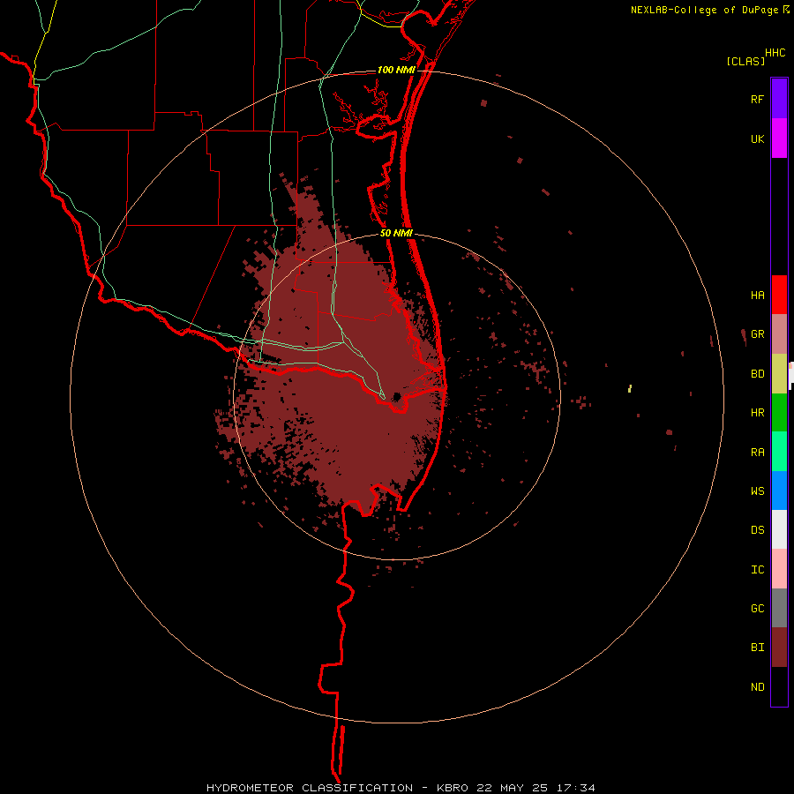
Task: Click the KBRO station identifier
Action: [x=453, y=788]
